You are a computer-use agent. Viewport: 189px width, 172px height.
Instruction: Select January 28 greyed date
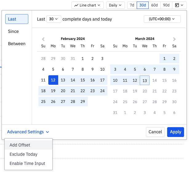click(x=43, y=59)
